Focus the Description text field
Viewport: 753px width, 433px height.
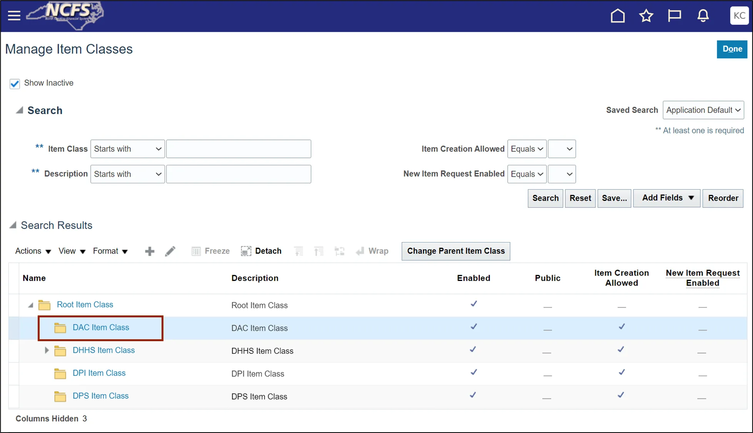pos(238,174)
